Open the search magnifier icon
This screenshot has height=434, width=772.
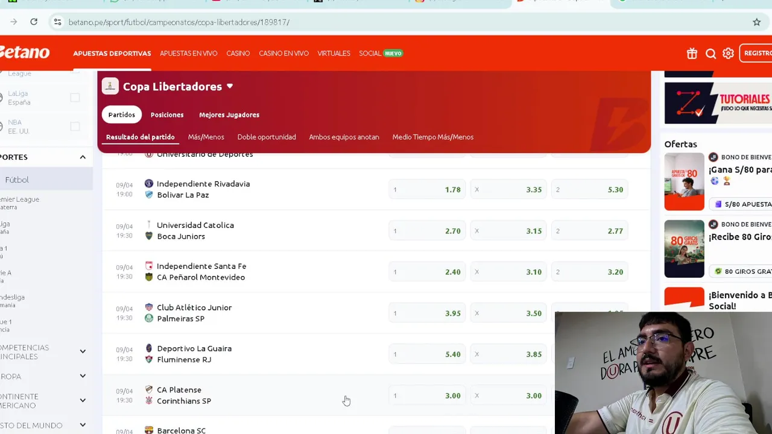[x=710, y=54]
